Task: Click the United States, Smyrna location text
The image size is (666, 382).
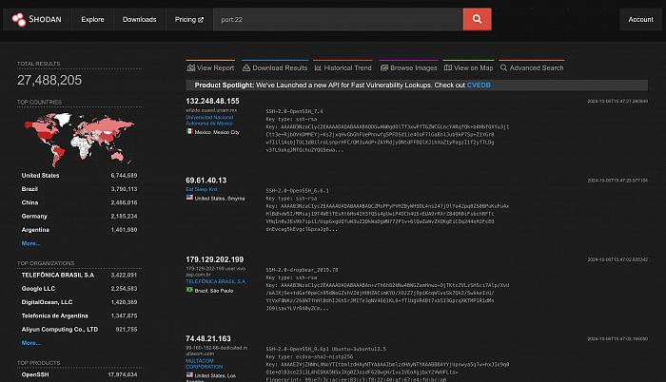Action: tap(220, 199)
